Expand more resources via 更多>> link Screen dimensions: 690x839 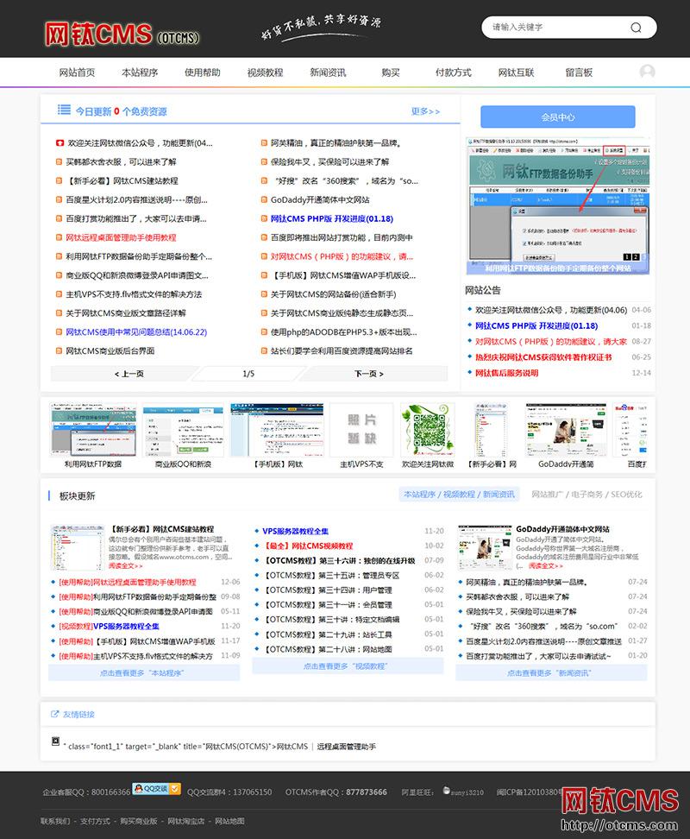425,111
